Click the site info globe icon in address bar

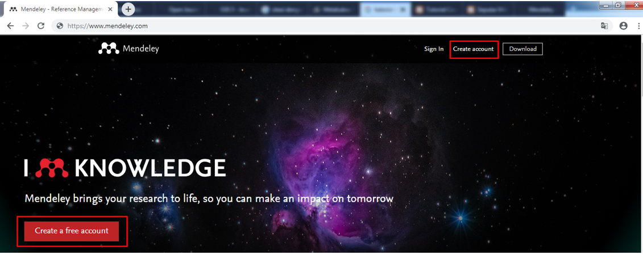pyautogui.click(x=60, y=25)
